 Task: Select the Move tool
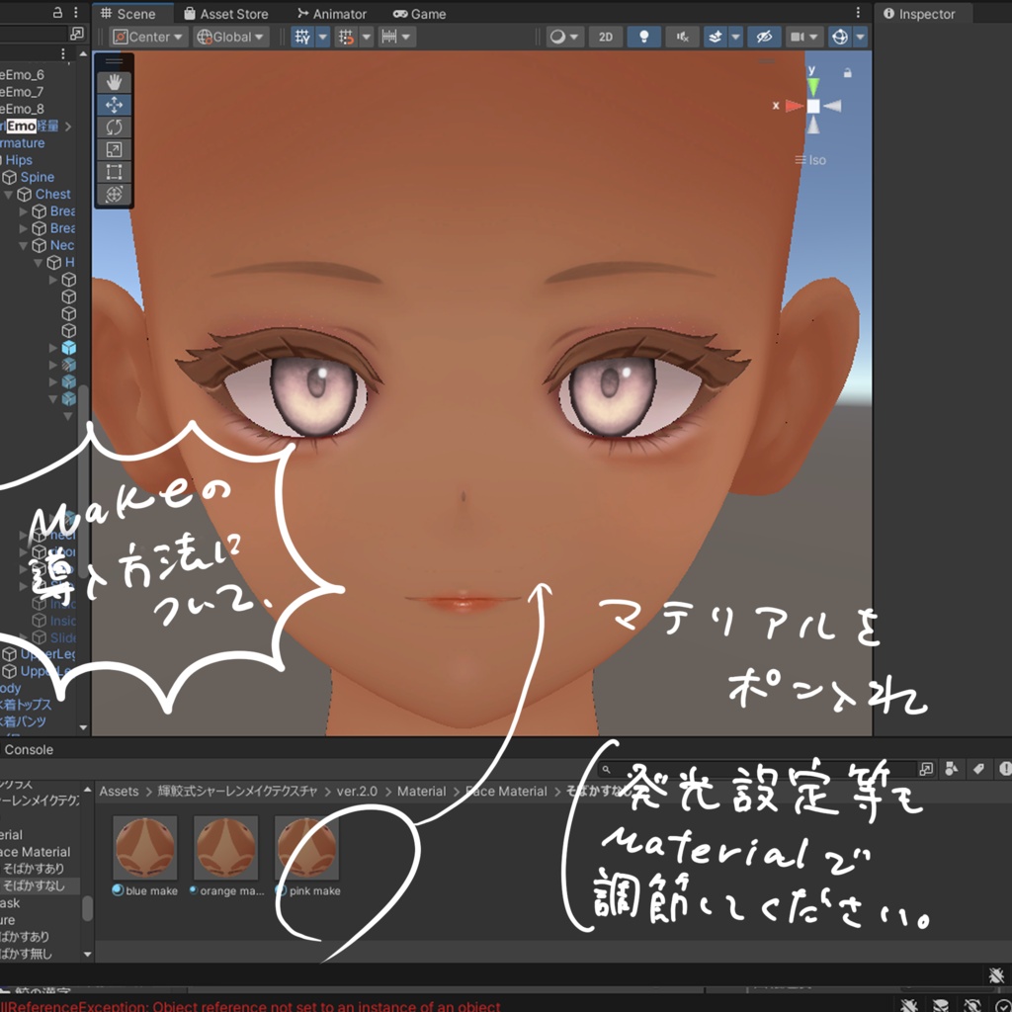coord(115,105)
